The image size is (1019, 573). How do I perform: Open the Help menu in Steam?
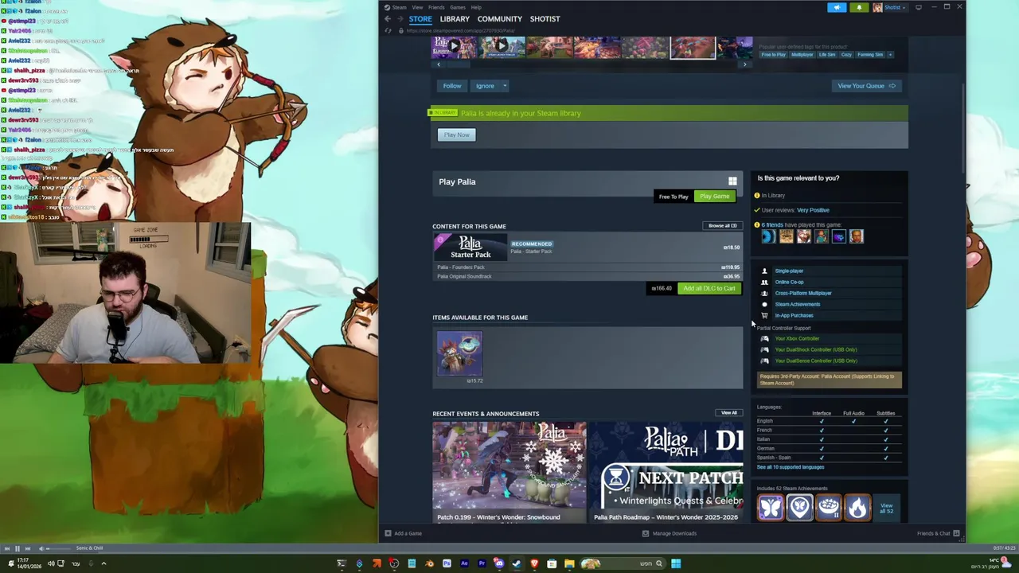[476, 7]
